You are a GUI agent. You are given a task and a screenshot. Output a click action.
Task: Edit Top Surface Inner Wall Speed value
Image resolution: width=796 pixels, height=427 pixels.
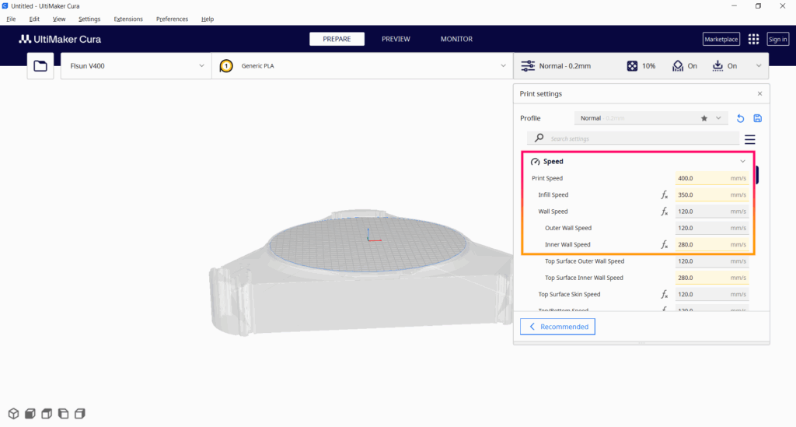click(712, 278)
